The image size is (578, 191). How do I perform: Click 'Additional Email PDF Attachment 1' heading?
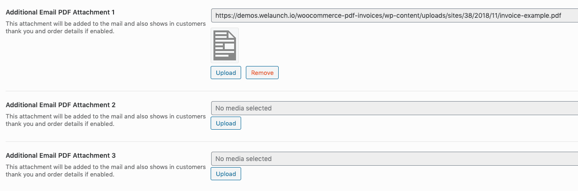[x=61, y=12]
